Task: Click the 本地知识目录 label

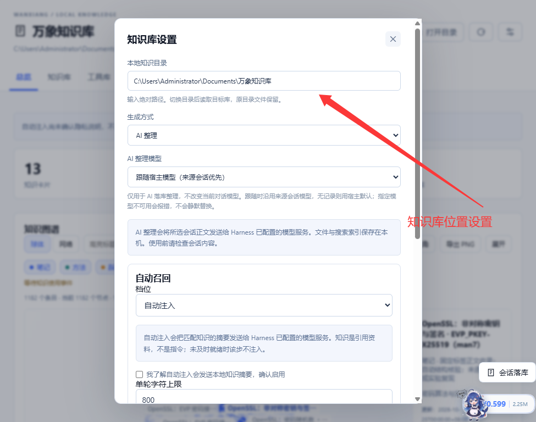Action: 147,63
